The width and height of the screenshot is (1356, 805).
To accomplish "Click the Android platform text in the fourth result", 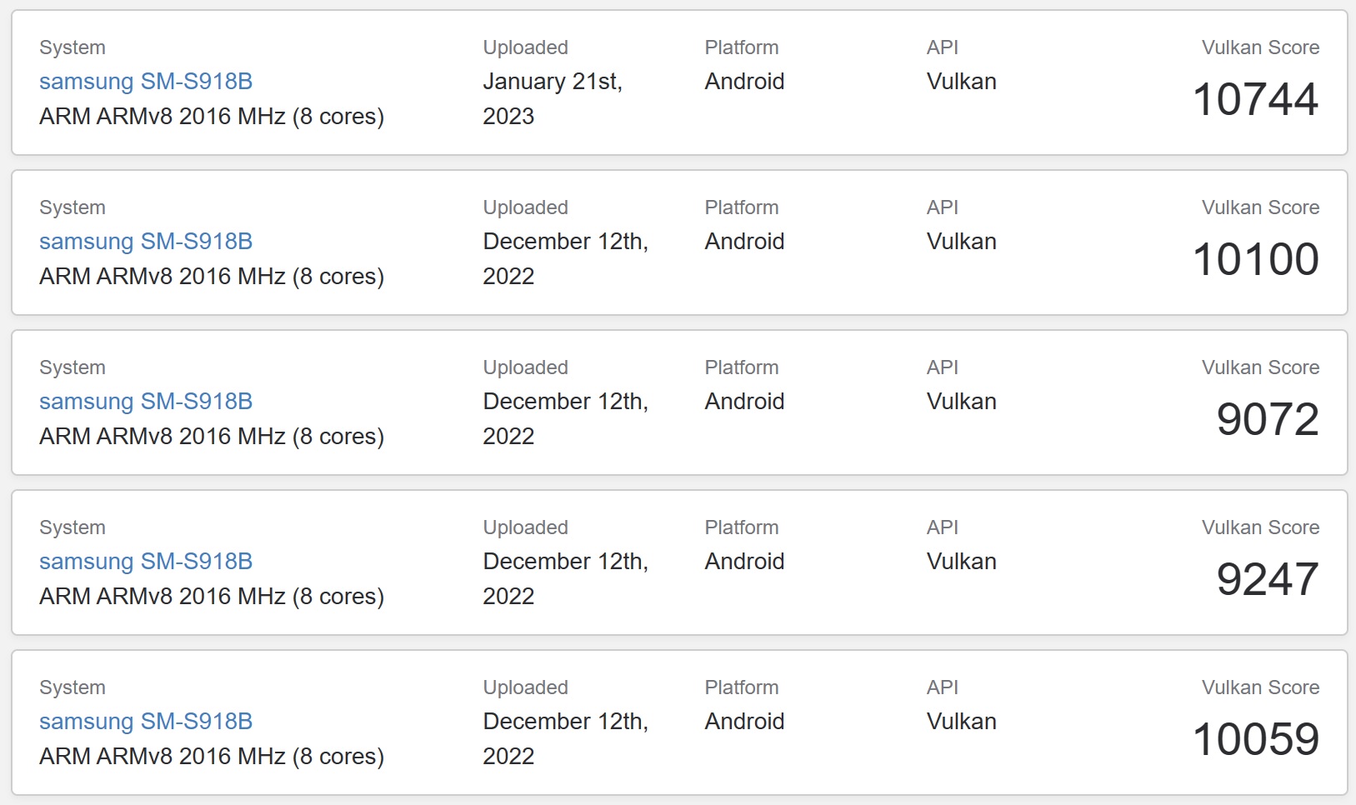I will coord(744,562).
